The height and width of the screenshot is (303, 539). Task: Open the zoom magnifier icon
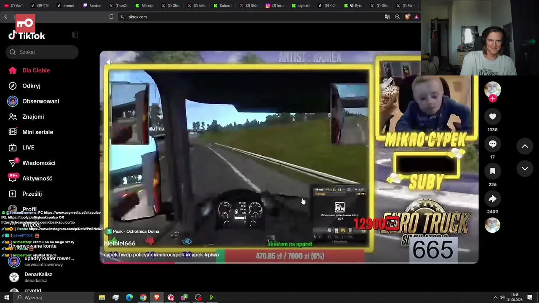397,17
